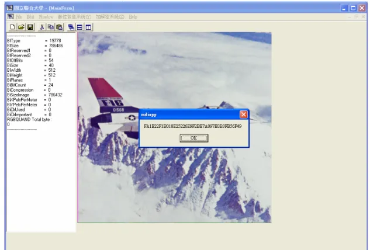Open a file with the folder icon

click(x=21, y=27)
